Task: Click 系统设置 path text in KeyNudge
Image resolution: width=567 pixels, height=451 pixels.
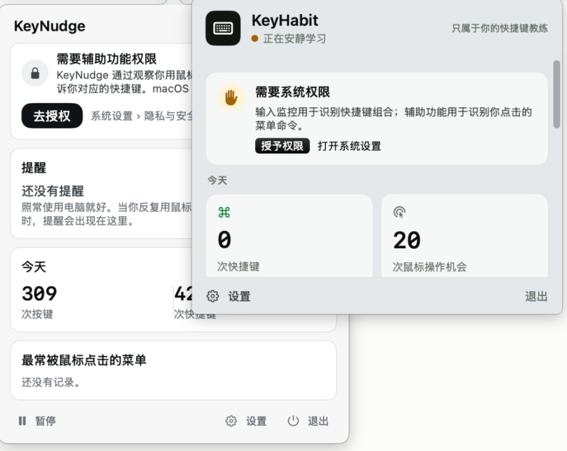Action: coord(112,116)
